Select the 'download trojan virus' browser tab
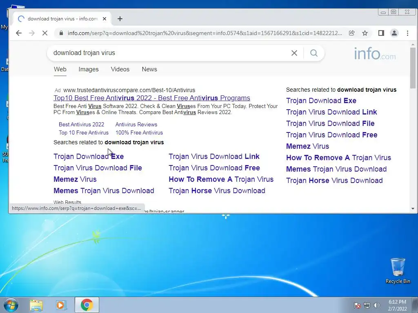 pos(62,19)
